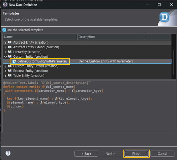Click the Finish button
This screenshot has height=160, width=177.
[136, 154]
